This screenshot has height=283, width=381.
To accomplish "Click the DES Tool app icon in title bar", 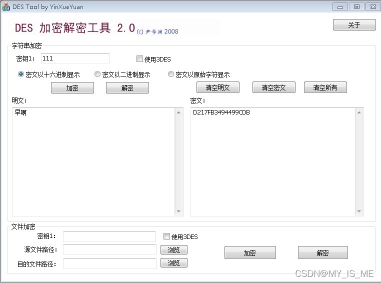I will (x=6, y=6).
